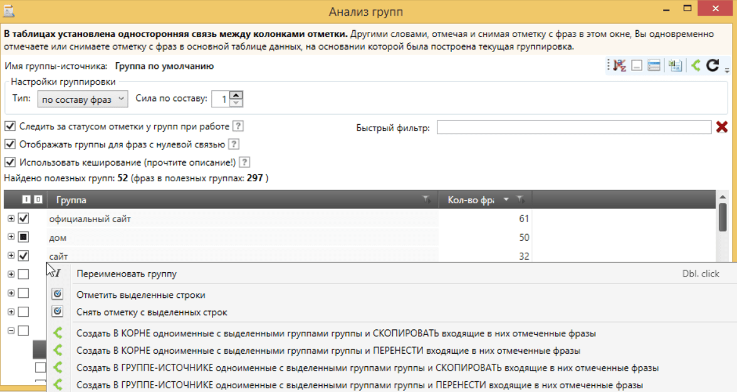Increase 'Сила по составу' value
This screenshot has height=392, width=737.
tap(236, 95)
